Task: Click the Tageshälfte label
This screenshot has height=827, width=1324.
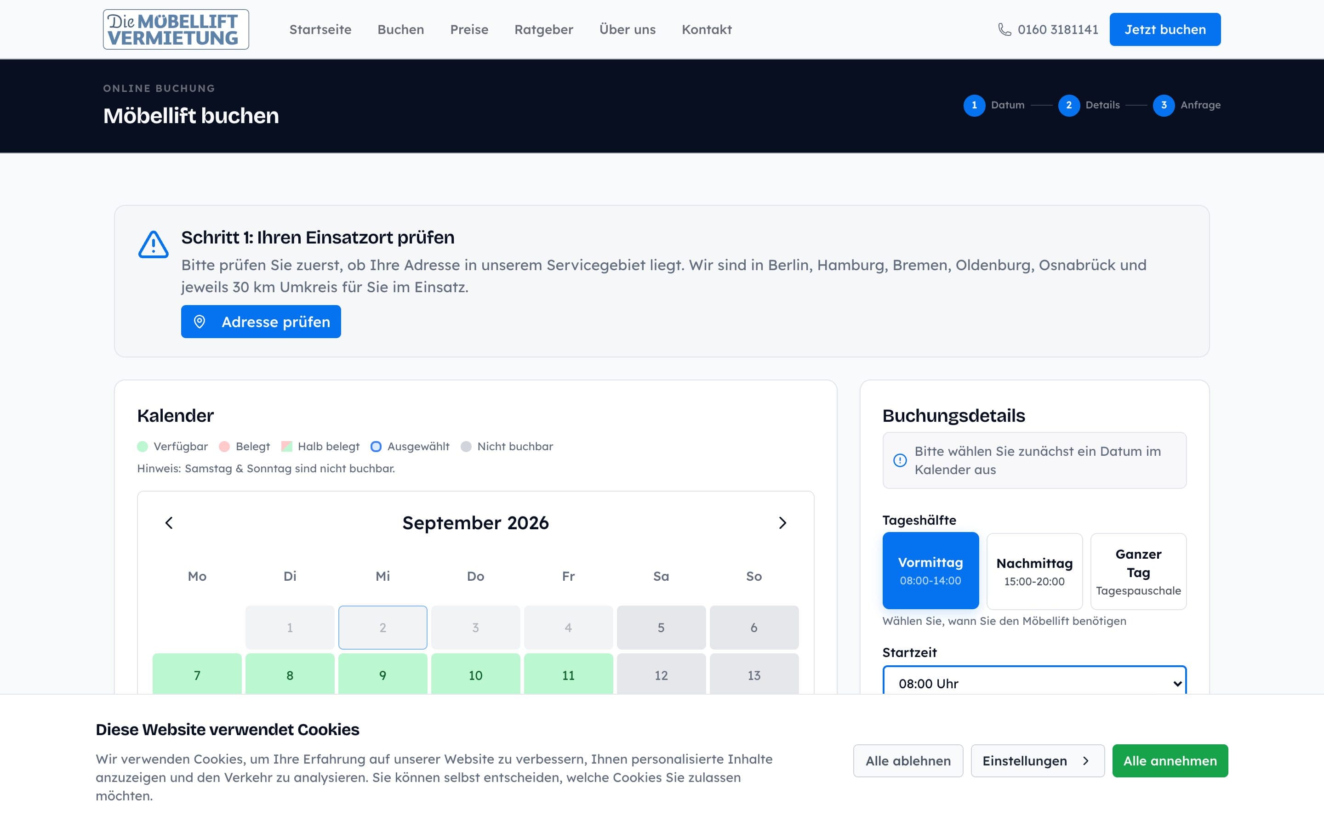Action: [919, 520]
